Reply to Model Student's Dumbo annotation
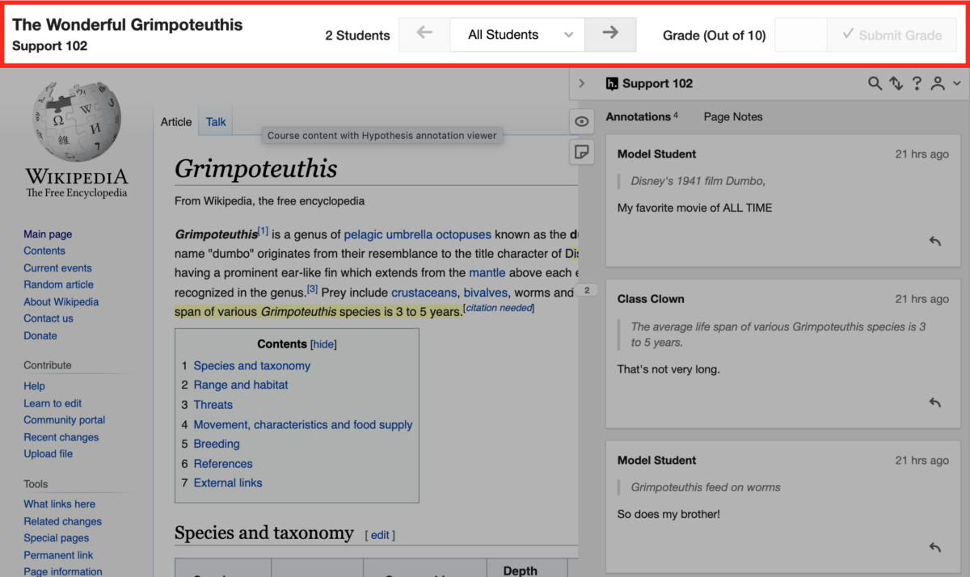Viewport: 970px width, 577px height. pos(934,240)
